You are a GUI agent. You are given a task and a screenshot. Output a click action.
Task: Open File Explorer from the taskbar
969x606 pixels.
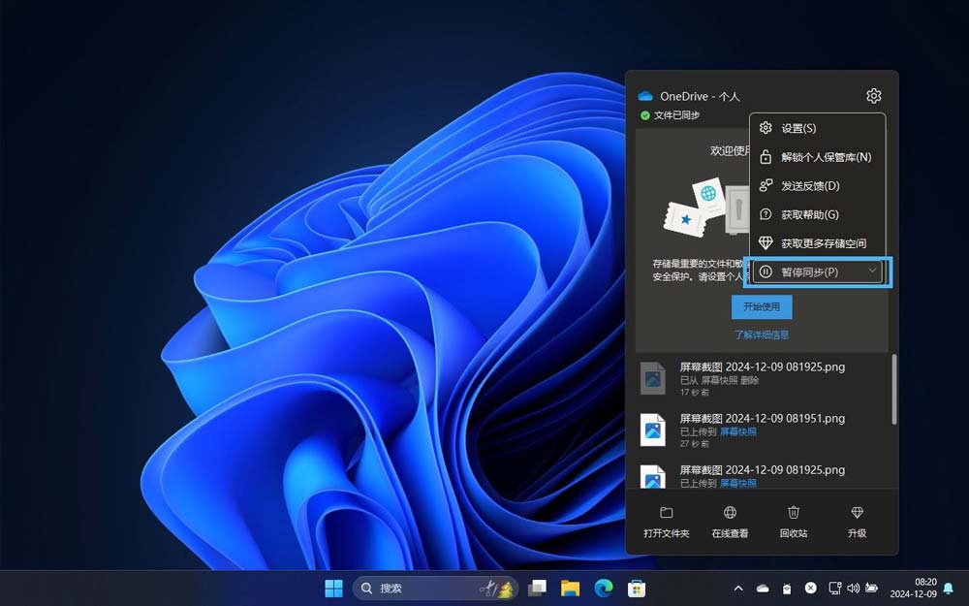(570, 589)
